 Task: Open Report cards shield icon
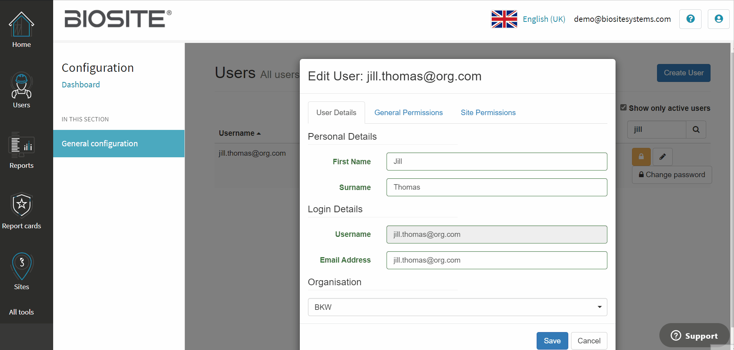(x=21, y=205)
